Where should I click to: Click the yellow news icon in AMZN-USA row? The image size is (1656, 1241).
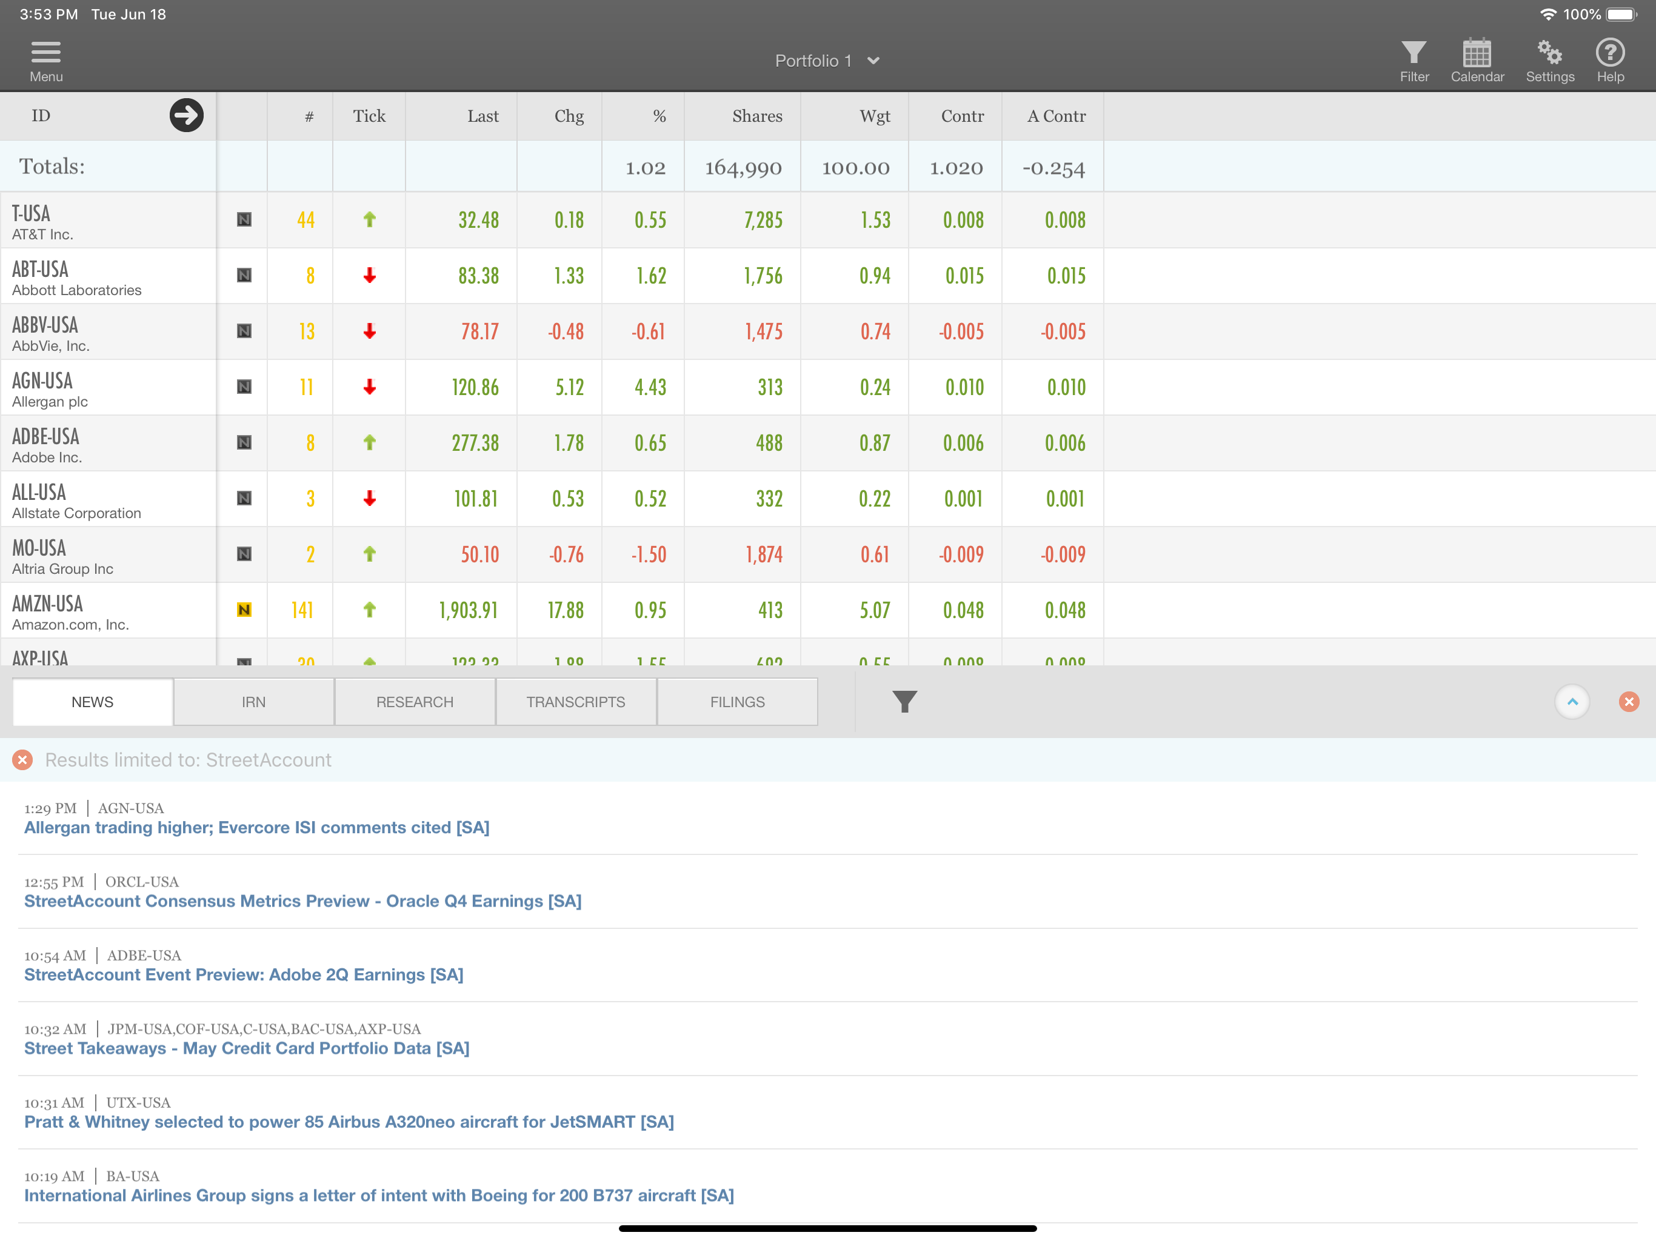click(x=244, y=610)
